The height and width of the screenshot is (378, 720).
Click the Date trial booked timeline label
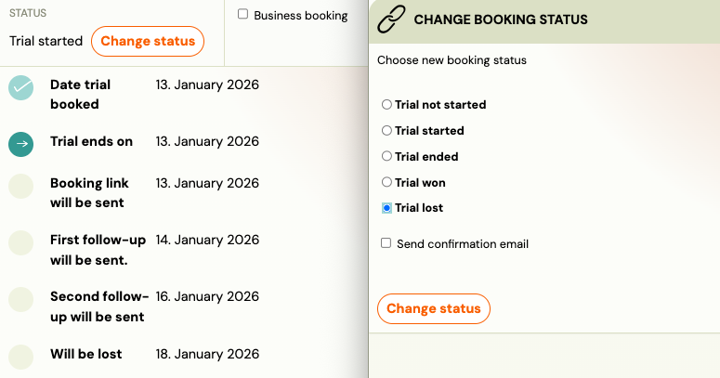pyautogui.click(x=80, y=95)
